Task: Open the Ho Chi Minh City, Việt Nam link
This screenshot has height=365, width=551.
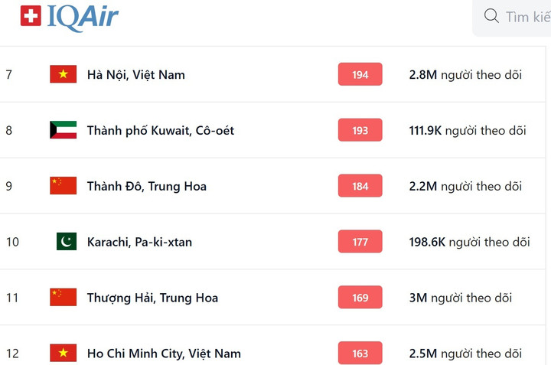Action: coord(164,354)
